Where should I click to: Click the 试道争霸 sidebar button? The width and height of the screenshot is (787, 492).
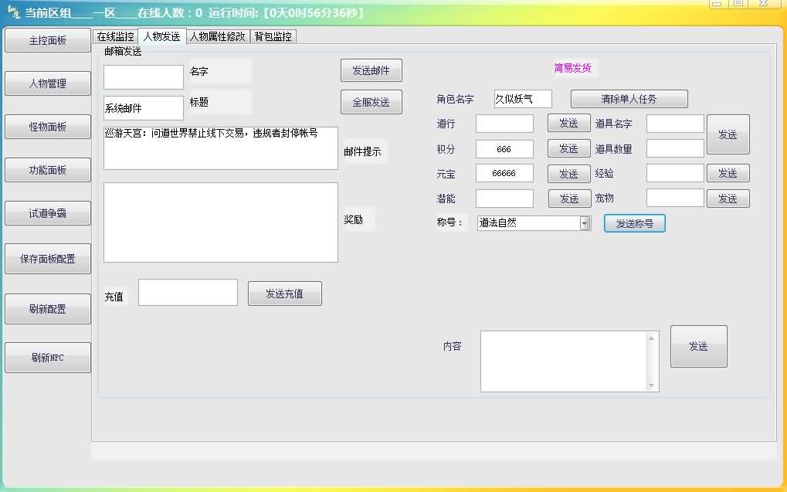tap(48, 213)
